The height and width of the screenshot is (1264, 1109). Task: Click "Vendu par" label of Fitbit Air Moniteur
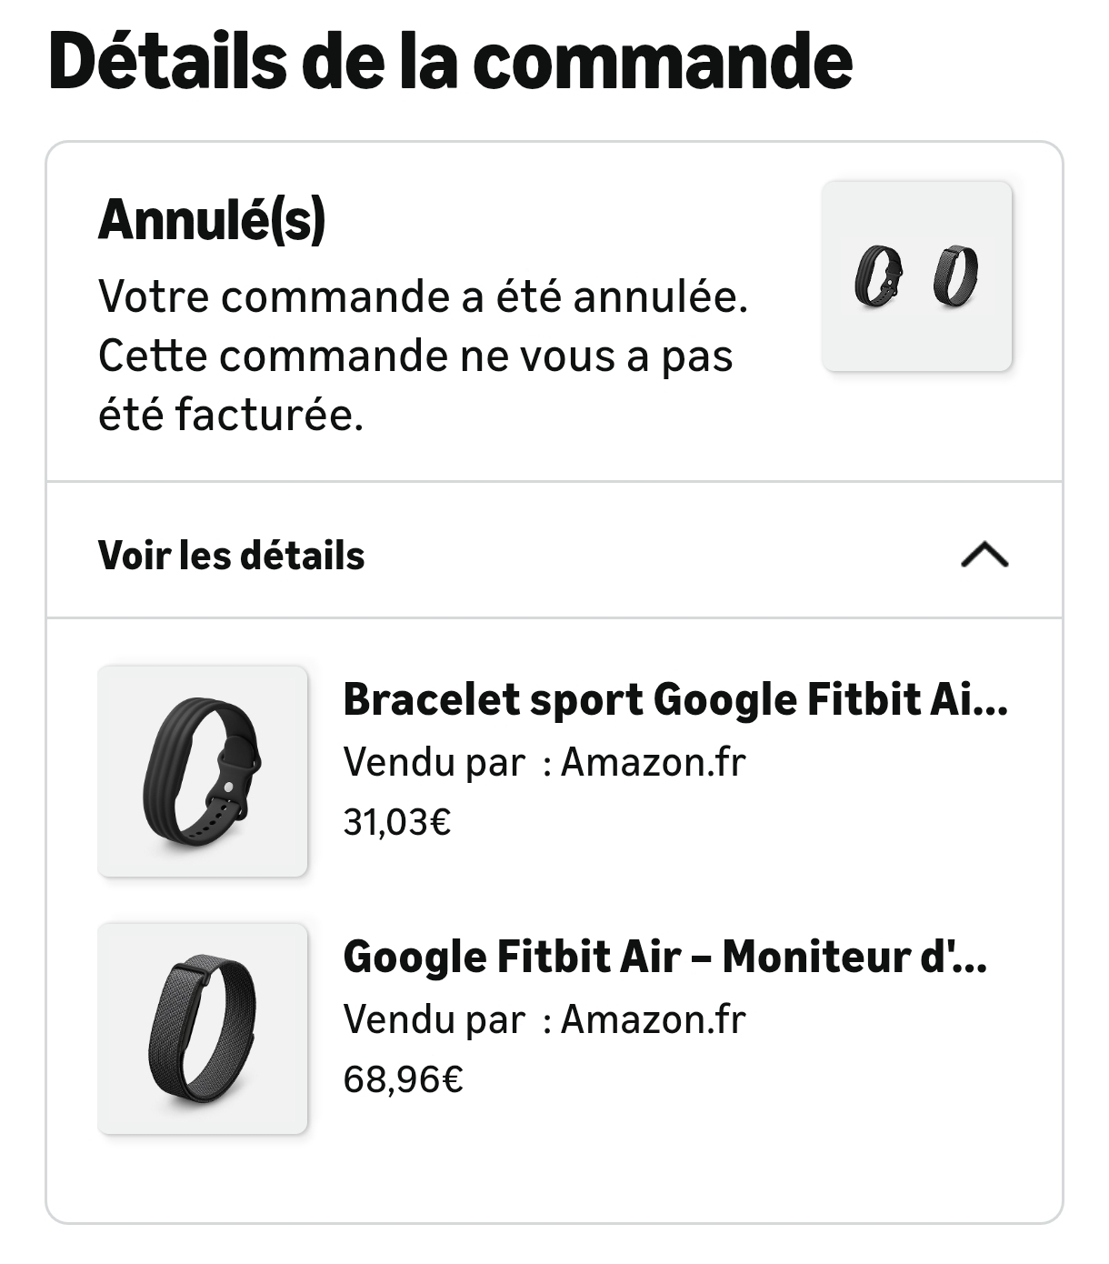pos(435,1019)
